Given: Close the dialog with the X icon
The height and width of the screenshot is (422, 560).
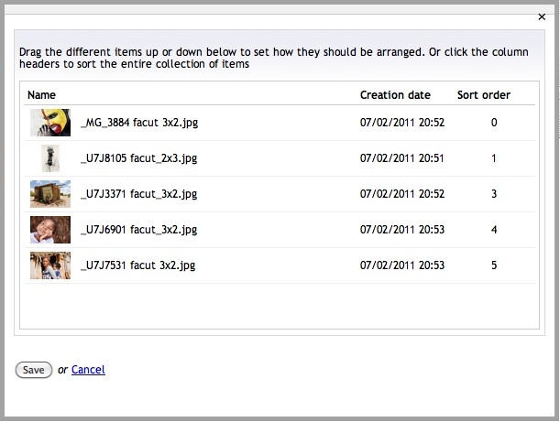Looking at the screenshot, I should point(542,16).
